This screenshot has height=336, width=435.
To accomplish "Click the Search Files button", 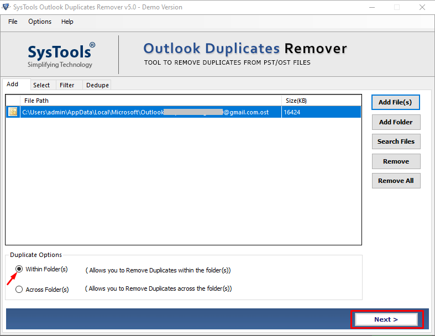I will click(396, 141).
